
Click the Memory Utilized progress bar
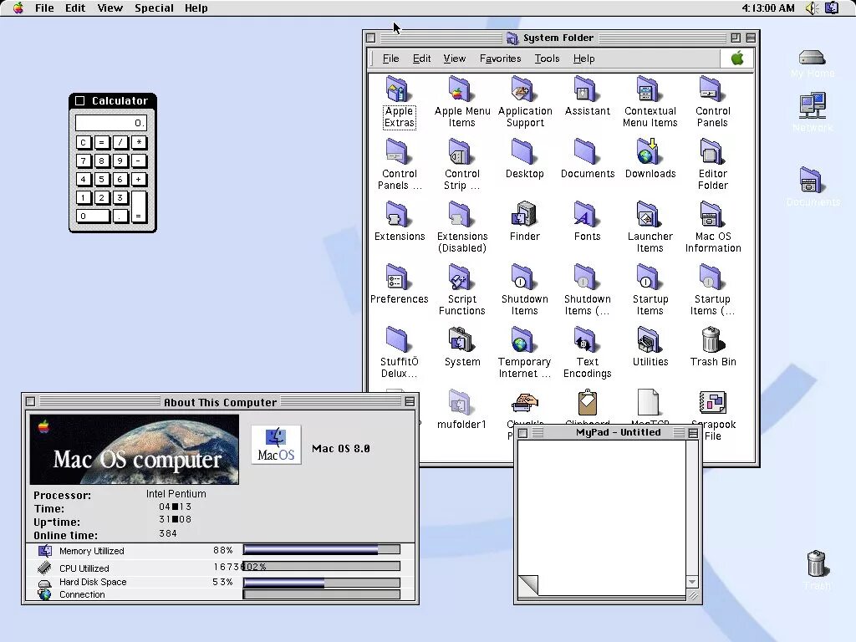click(x=321, y=550)
